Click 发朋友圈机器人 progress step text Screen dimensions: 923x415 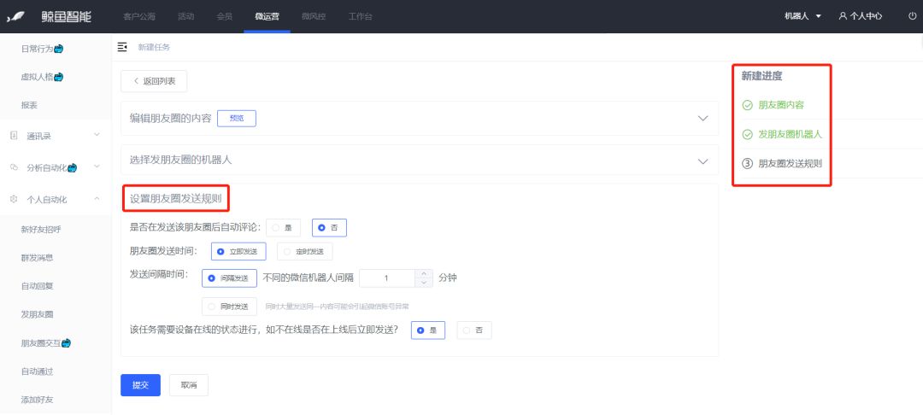(x=790, y=135)
